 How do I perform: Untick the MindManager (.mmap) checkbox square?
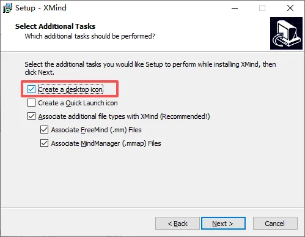tap(44, 143)
